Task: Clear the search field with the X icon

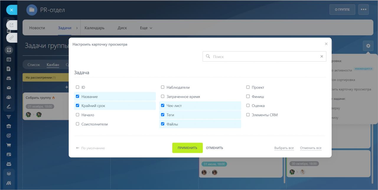Action: (322, 57)
